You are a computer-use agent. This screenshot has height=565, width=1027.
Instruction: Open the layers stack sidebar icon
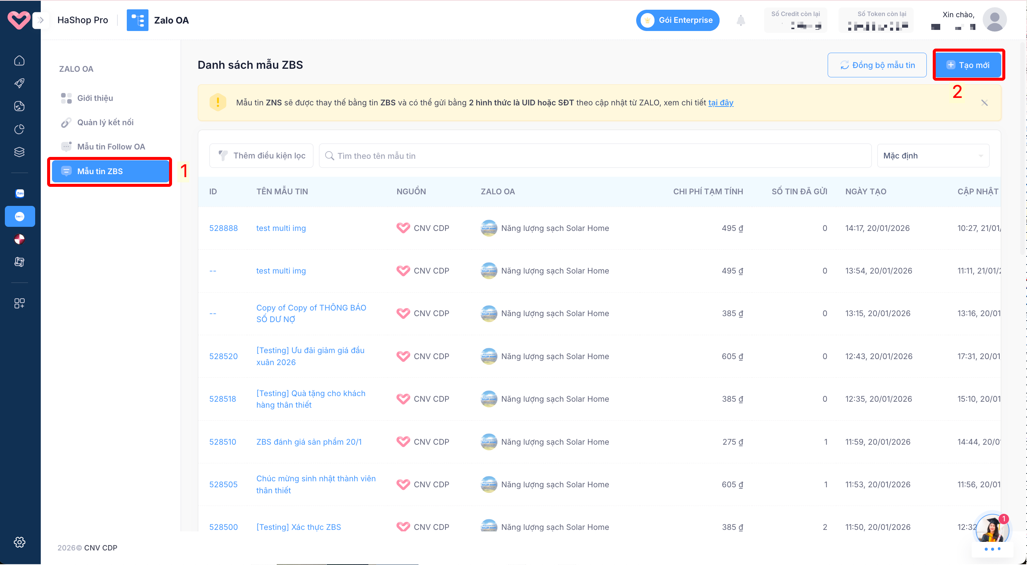tap(19, 152)
